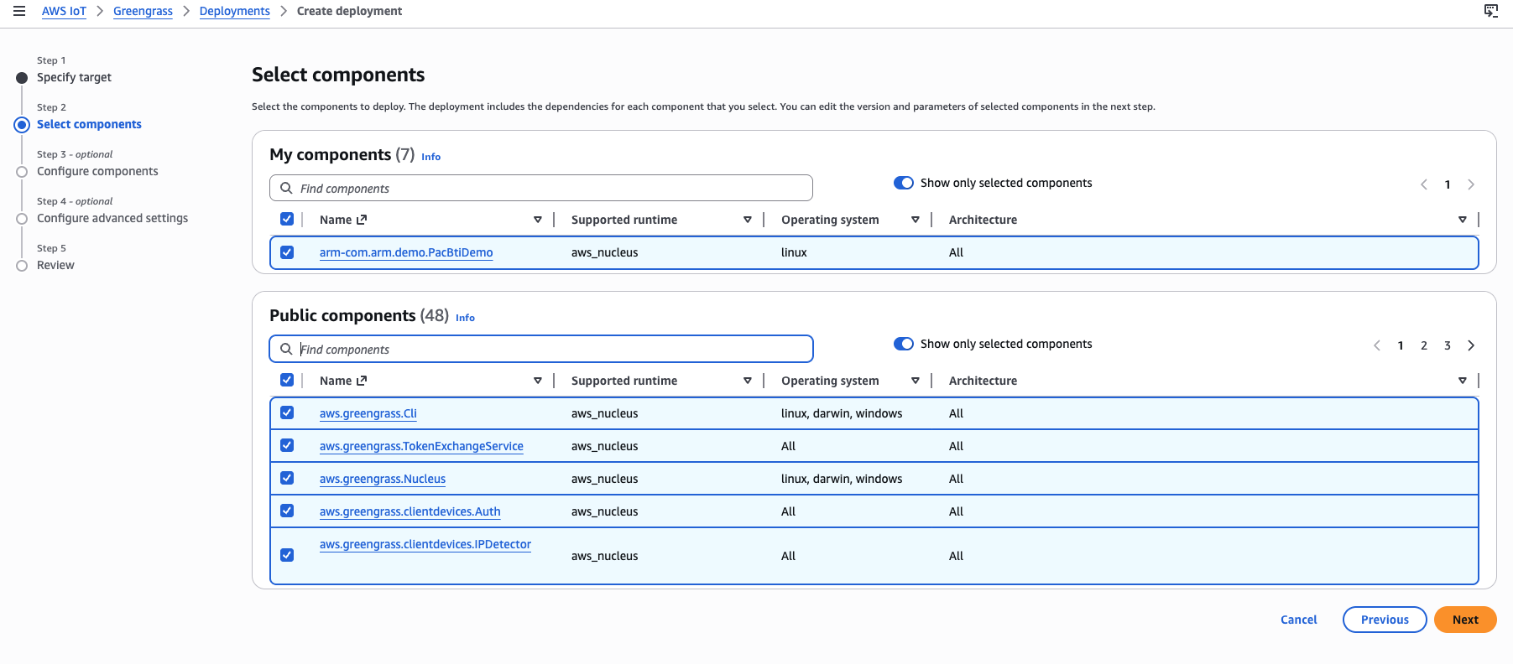Go to previous page in Public components
Viewport: 1513px width, 664px height.
[x=1377, y=345]
